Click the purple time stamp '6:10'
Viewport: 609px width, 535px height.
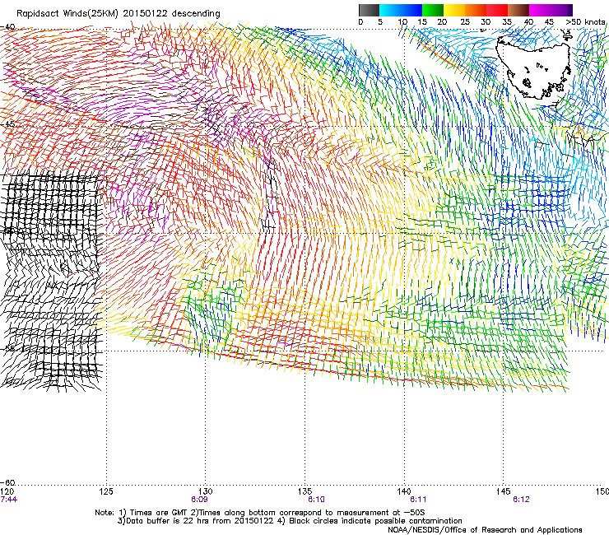316,500
